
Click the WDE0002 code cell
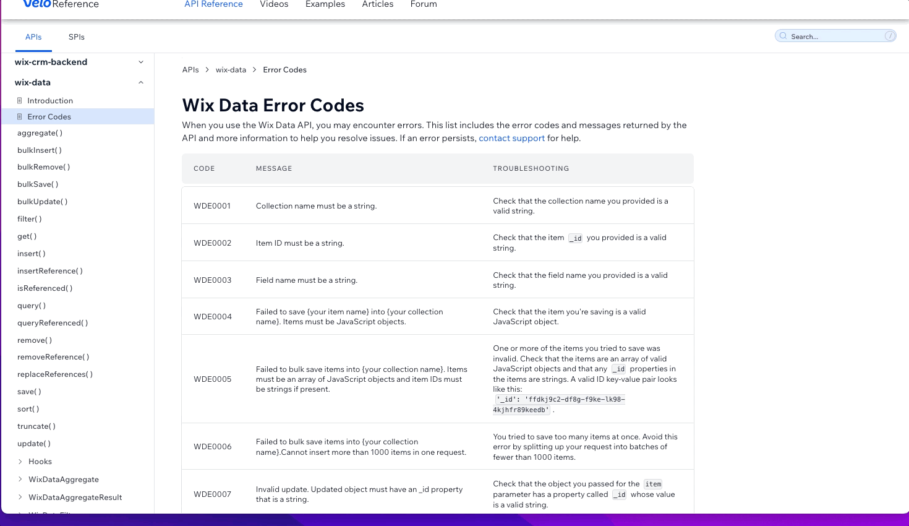pyautogui.click(x=212, y=243)
